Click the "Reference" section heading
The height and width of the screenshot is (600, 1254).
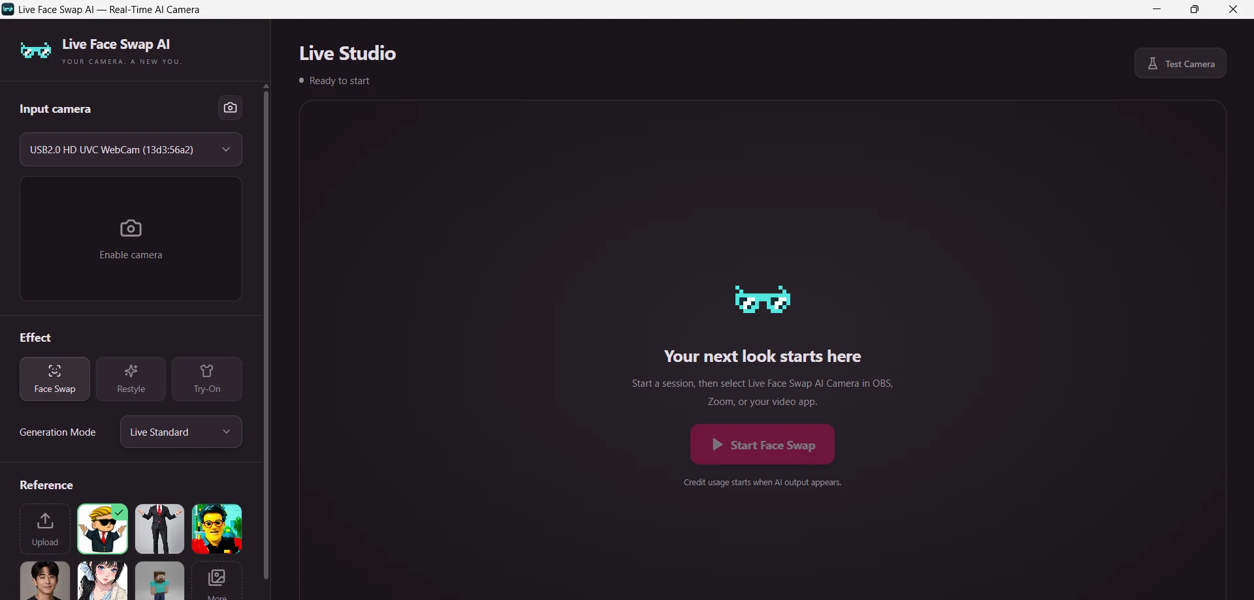pos(46,485)
